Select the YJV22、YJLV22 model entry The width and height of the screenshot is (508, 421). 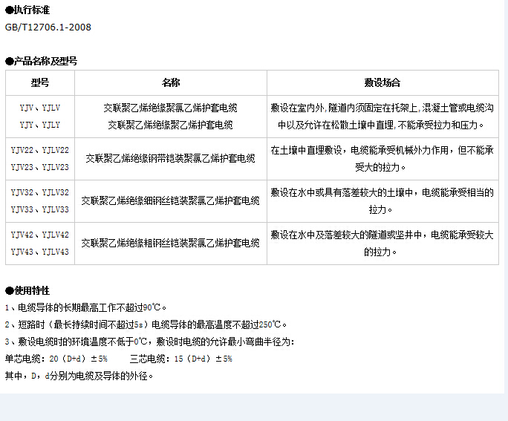40,150
